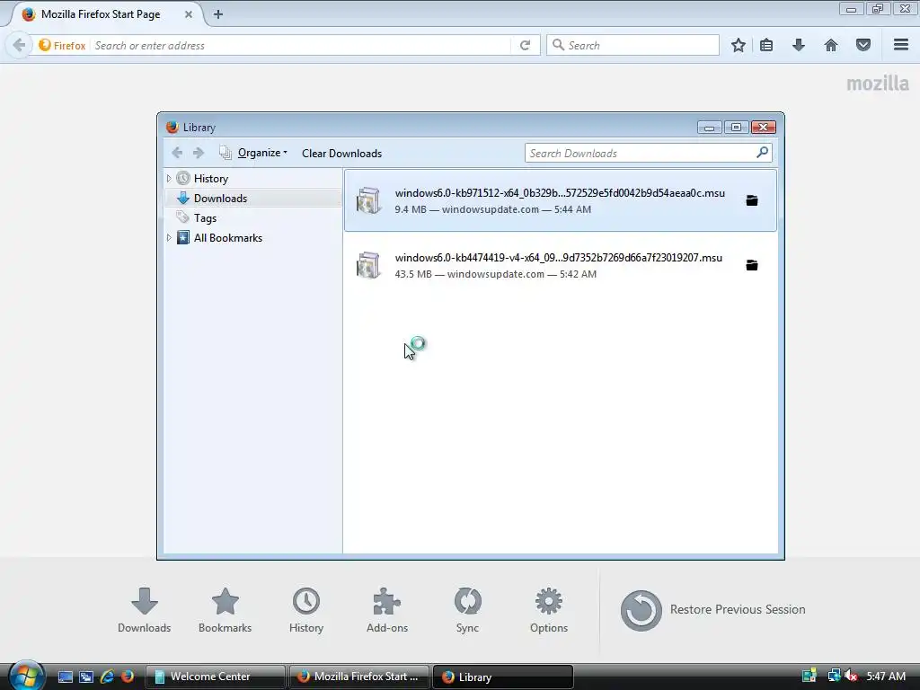The width and height of the screenshot is (920, 690).
Task: Open a new tab with plus button
Action: [x=217, y=14]
